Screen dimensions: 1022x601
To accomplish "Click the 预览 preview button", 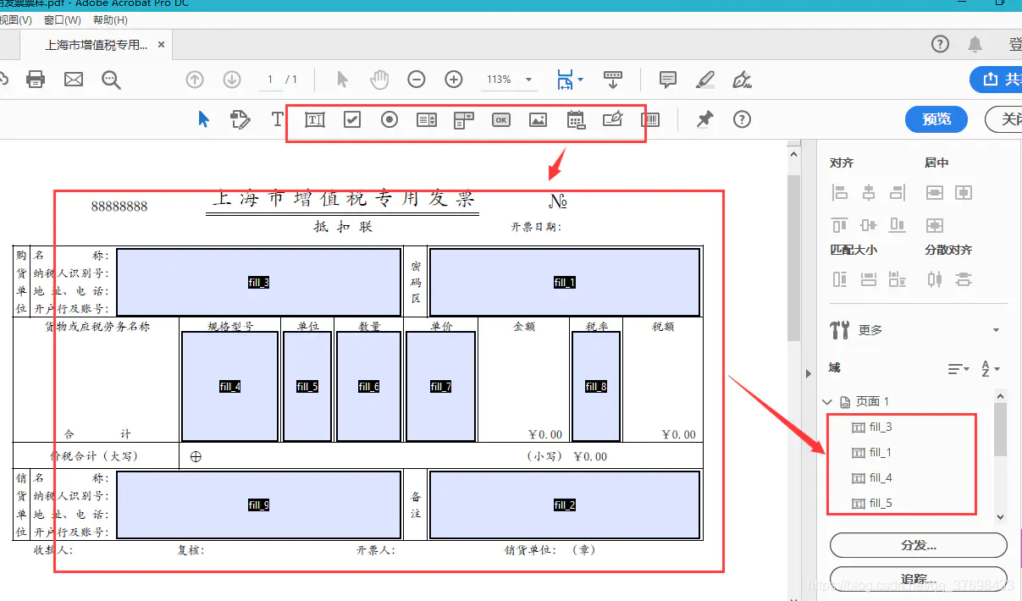I will coord(936,119).
